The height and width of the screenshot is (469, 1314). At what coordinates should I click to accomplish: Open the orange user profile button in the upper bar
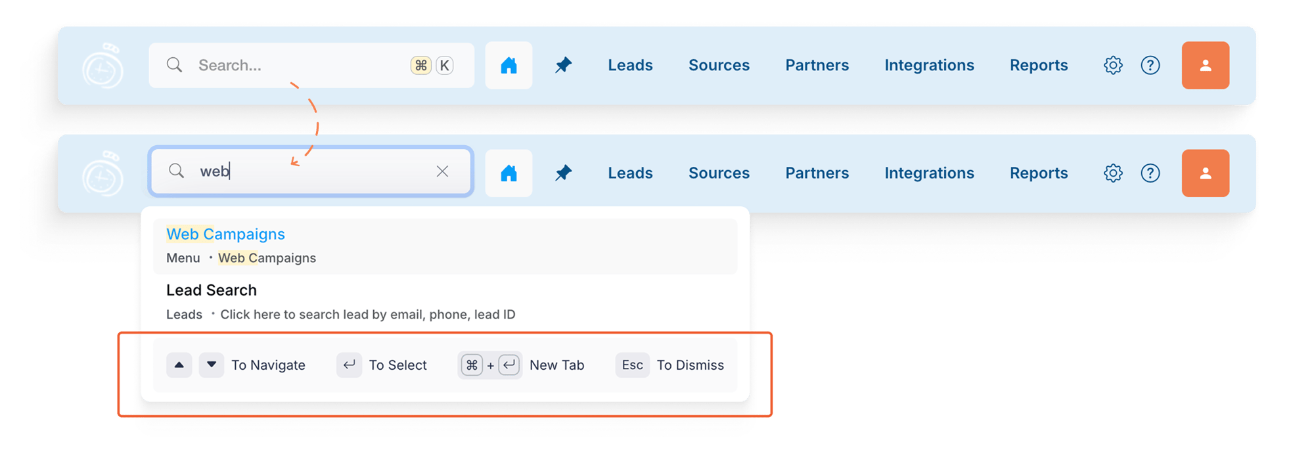click(x=1206, y=65)
